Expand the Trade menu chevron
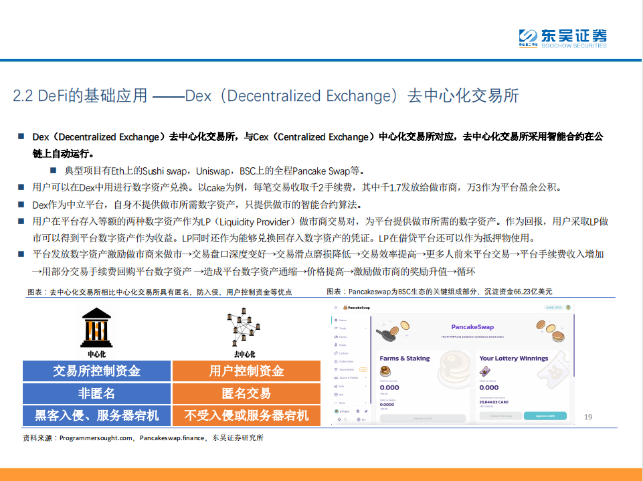 (x=365, y=328)
